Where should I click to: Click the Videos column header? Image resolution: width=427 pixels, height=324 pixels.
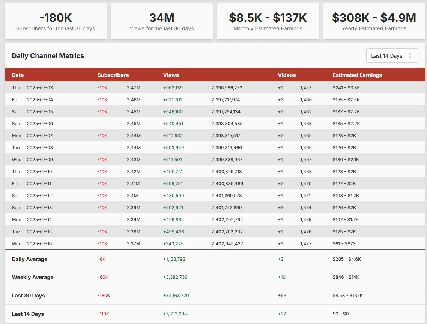(x=287, y=75)
